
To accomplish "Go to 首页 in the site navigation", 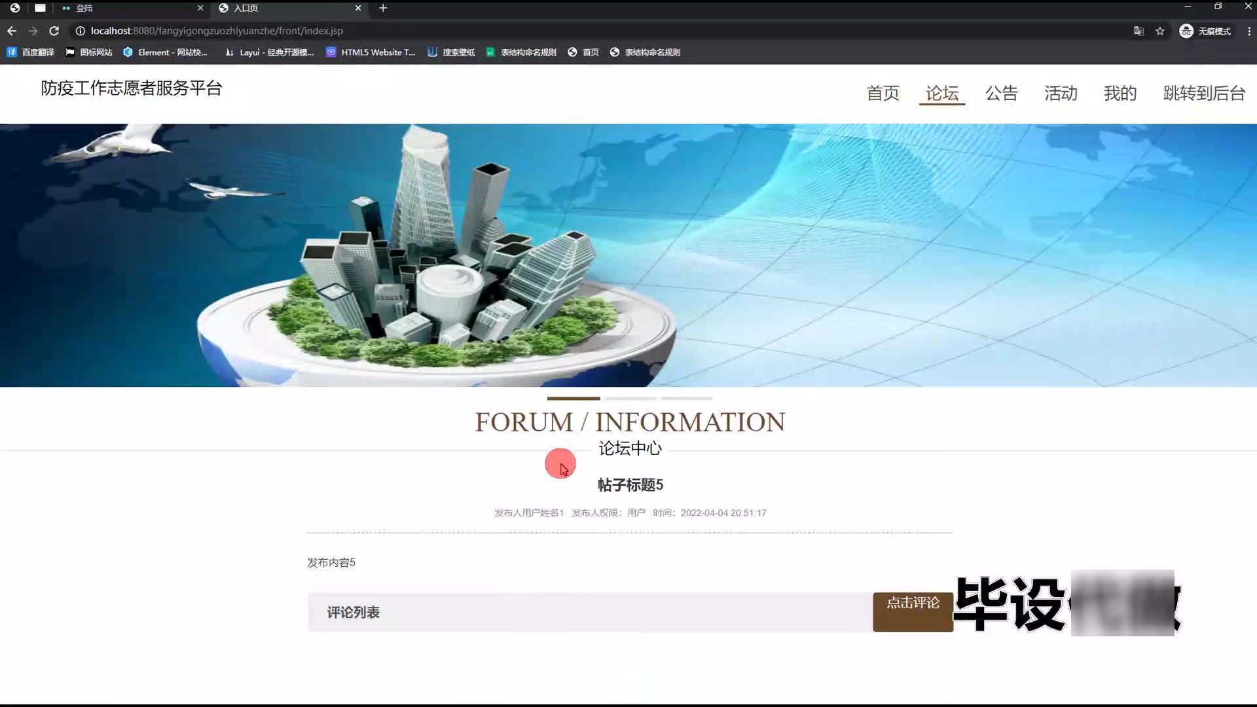I will [883, 93].
